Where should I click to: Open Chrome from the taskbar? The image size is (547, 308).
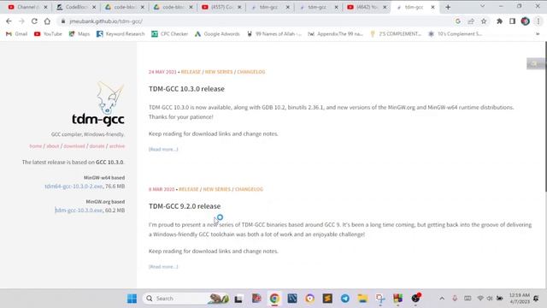point(274,299)
